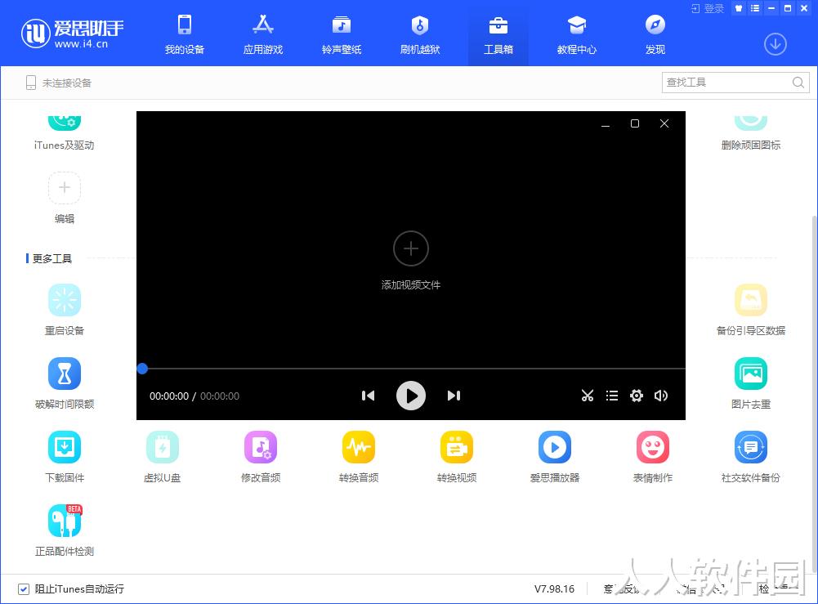Toggle 阻止iTunes自动运行 checkbox
This screenshot has height=604, width=818.
click(x=24, y=588)
